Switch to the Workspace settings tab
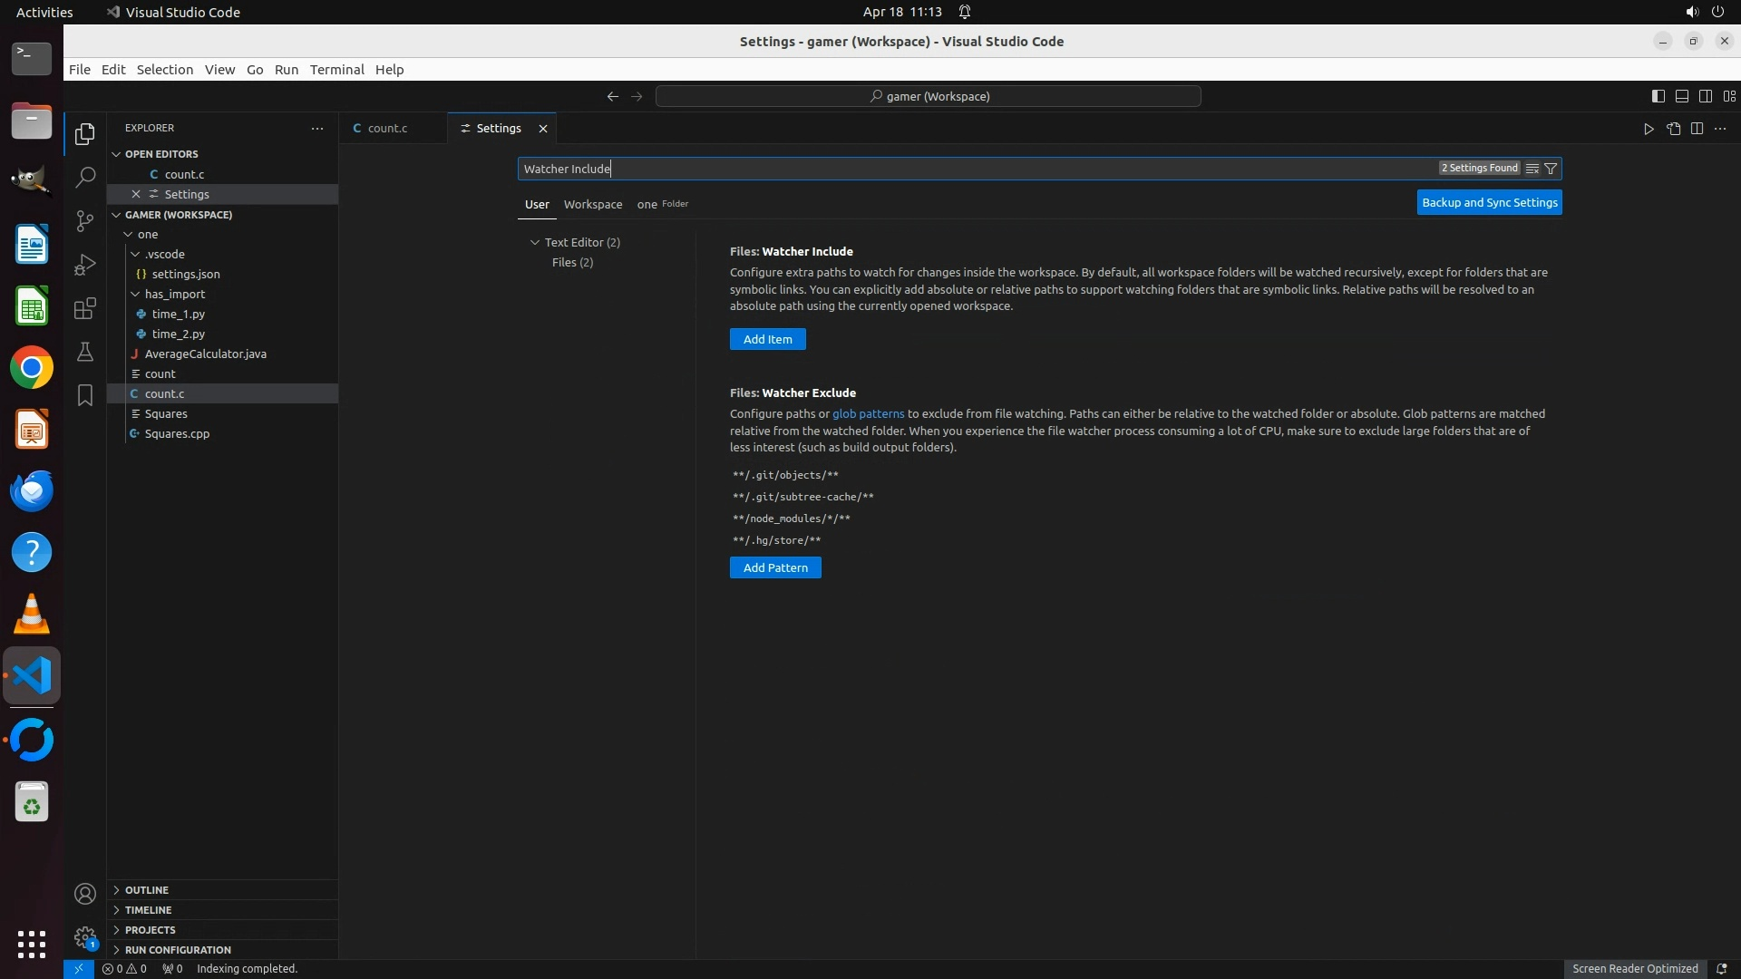Screen dimensions: 1741x979 click(x=593, y=204)
